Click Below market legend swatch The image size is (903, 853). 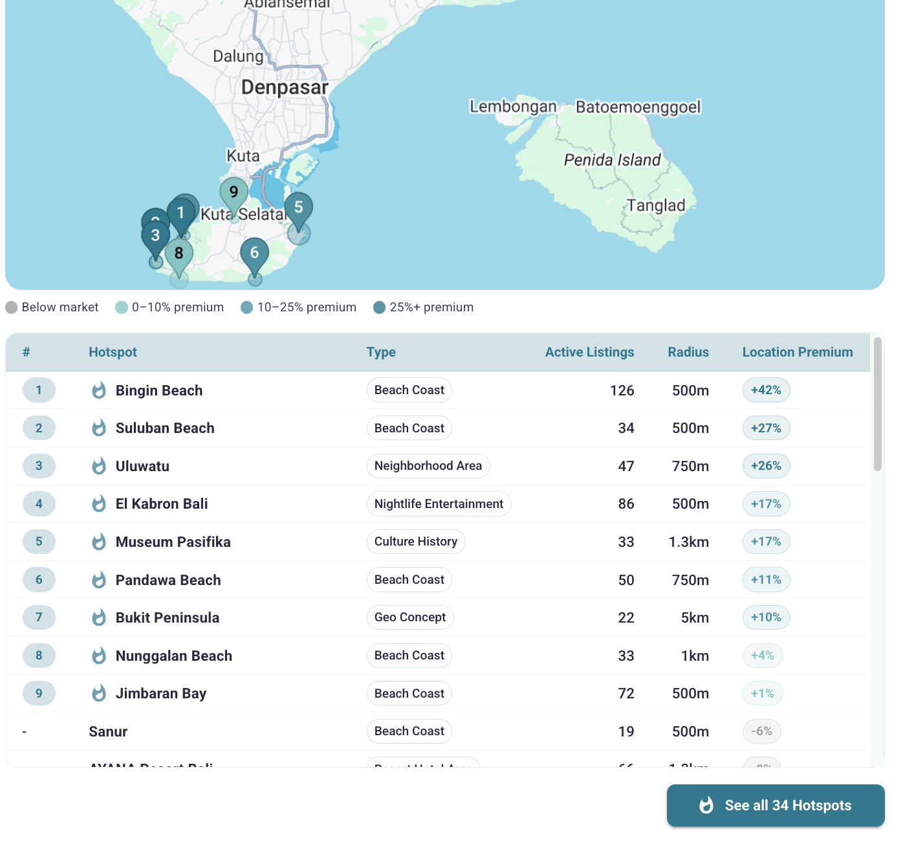(x=12, y=307)
